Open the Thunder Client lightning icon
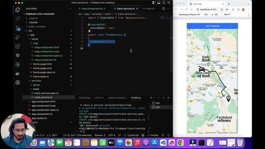 point(17,65)
